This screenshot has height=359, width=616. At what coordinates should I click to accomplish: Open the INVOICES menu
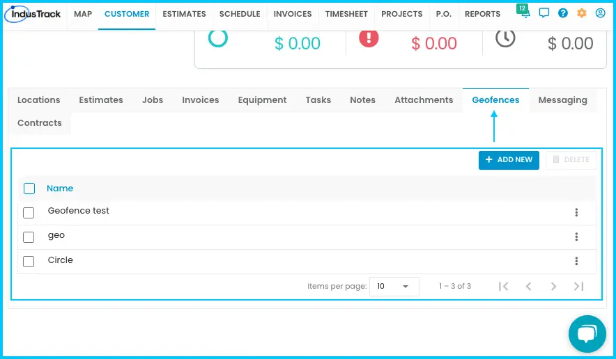(x=293, y=14)
